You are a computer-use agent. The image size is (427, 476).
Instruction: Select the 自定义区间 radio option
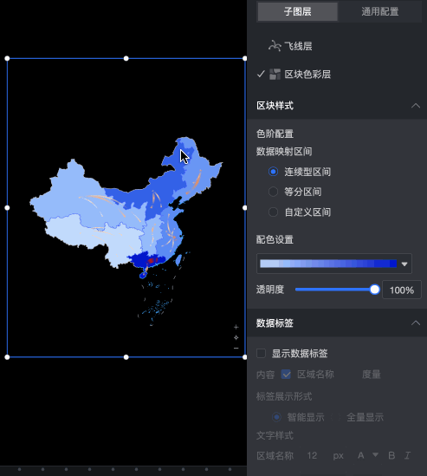pos(273,212)
